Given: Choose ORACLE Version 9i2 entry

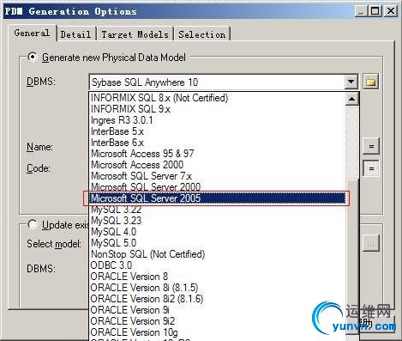Looking at the screenshot, I should [218, 321].
